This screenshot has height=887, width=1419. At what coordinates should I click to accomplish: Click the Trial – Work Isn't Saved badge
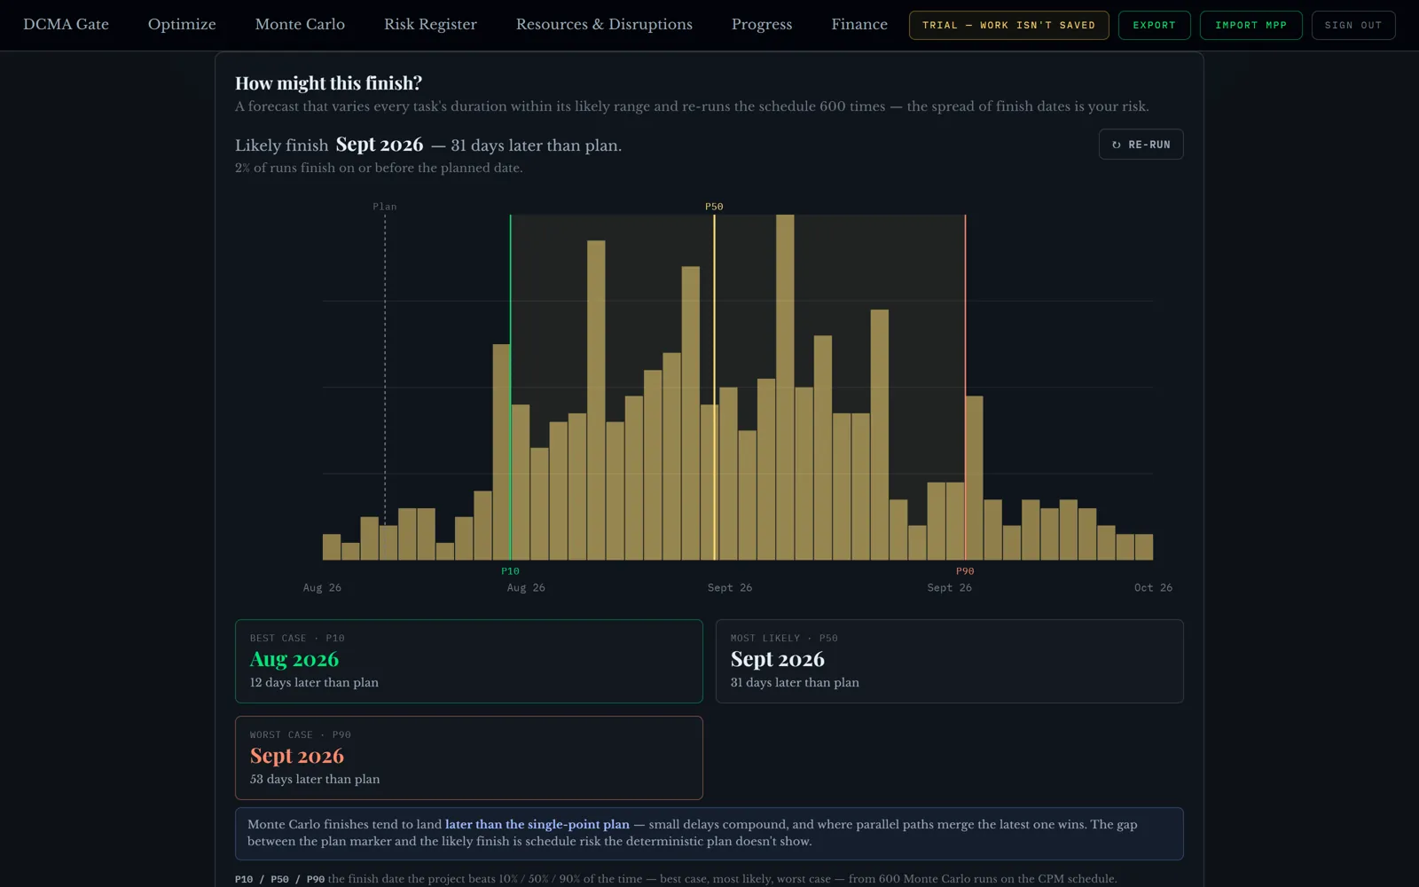pos(1008,25)
